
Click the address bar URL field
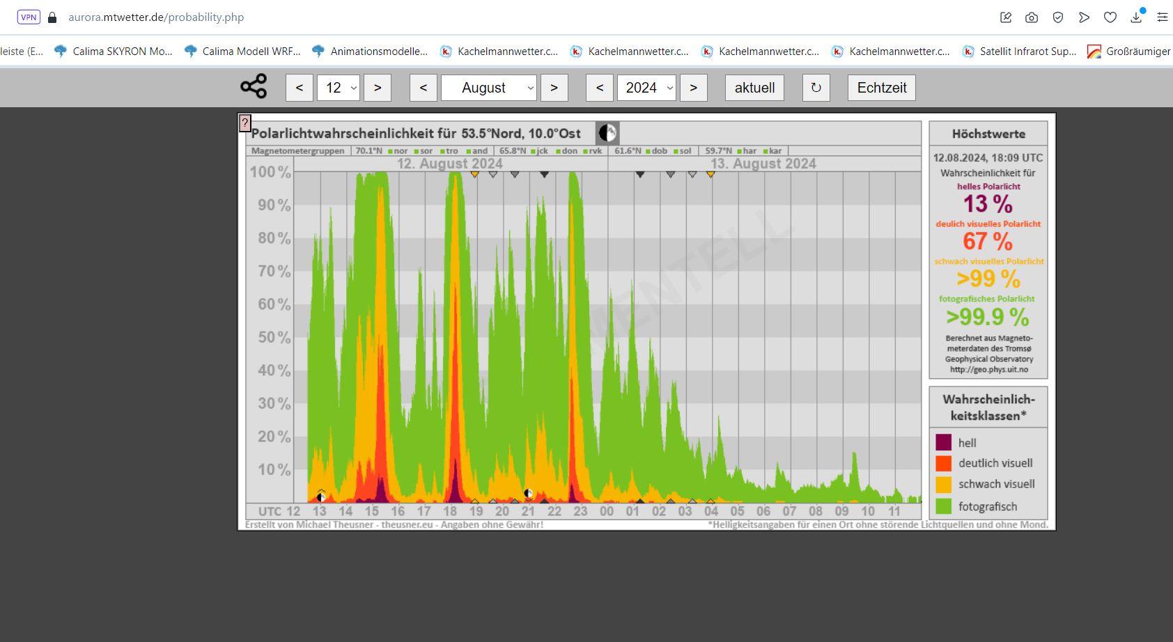click(156, 17)
